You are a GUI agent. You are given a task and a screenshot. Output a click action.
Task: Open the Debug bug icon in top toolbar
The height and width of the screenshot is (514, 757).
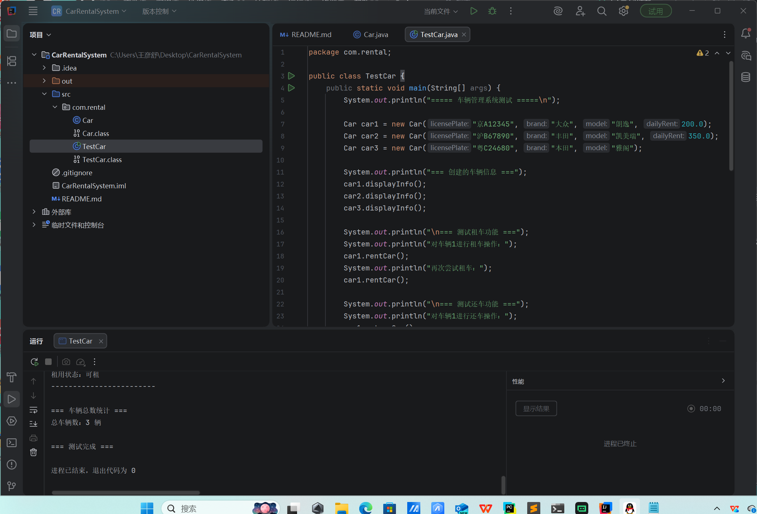[492, 11]
